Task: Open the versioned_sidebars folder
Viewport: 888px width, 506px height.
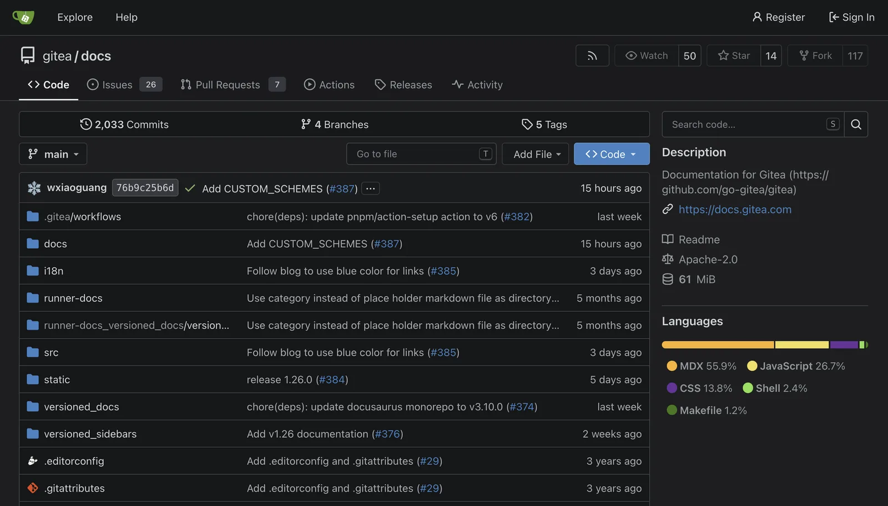Action: tap(90, 433)
